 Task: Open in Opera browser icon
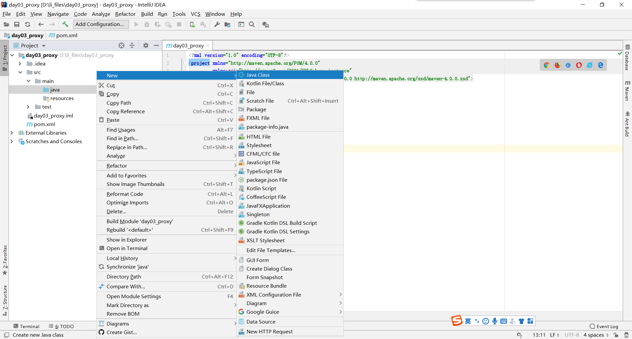pos(579,65)
